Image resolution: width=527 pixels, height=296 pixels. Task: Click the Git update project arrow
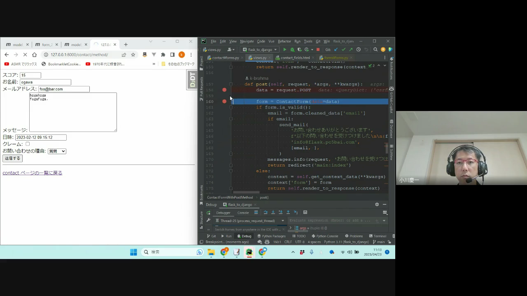coord(336,50)
